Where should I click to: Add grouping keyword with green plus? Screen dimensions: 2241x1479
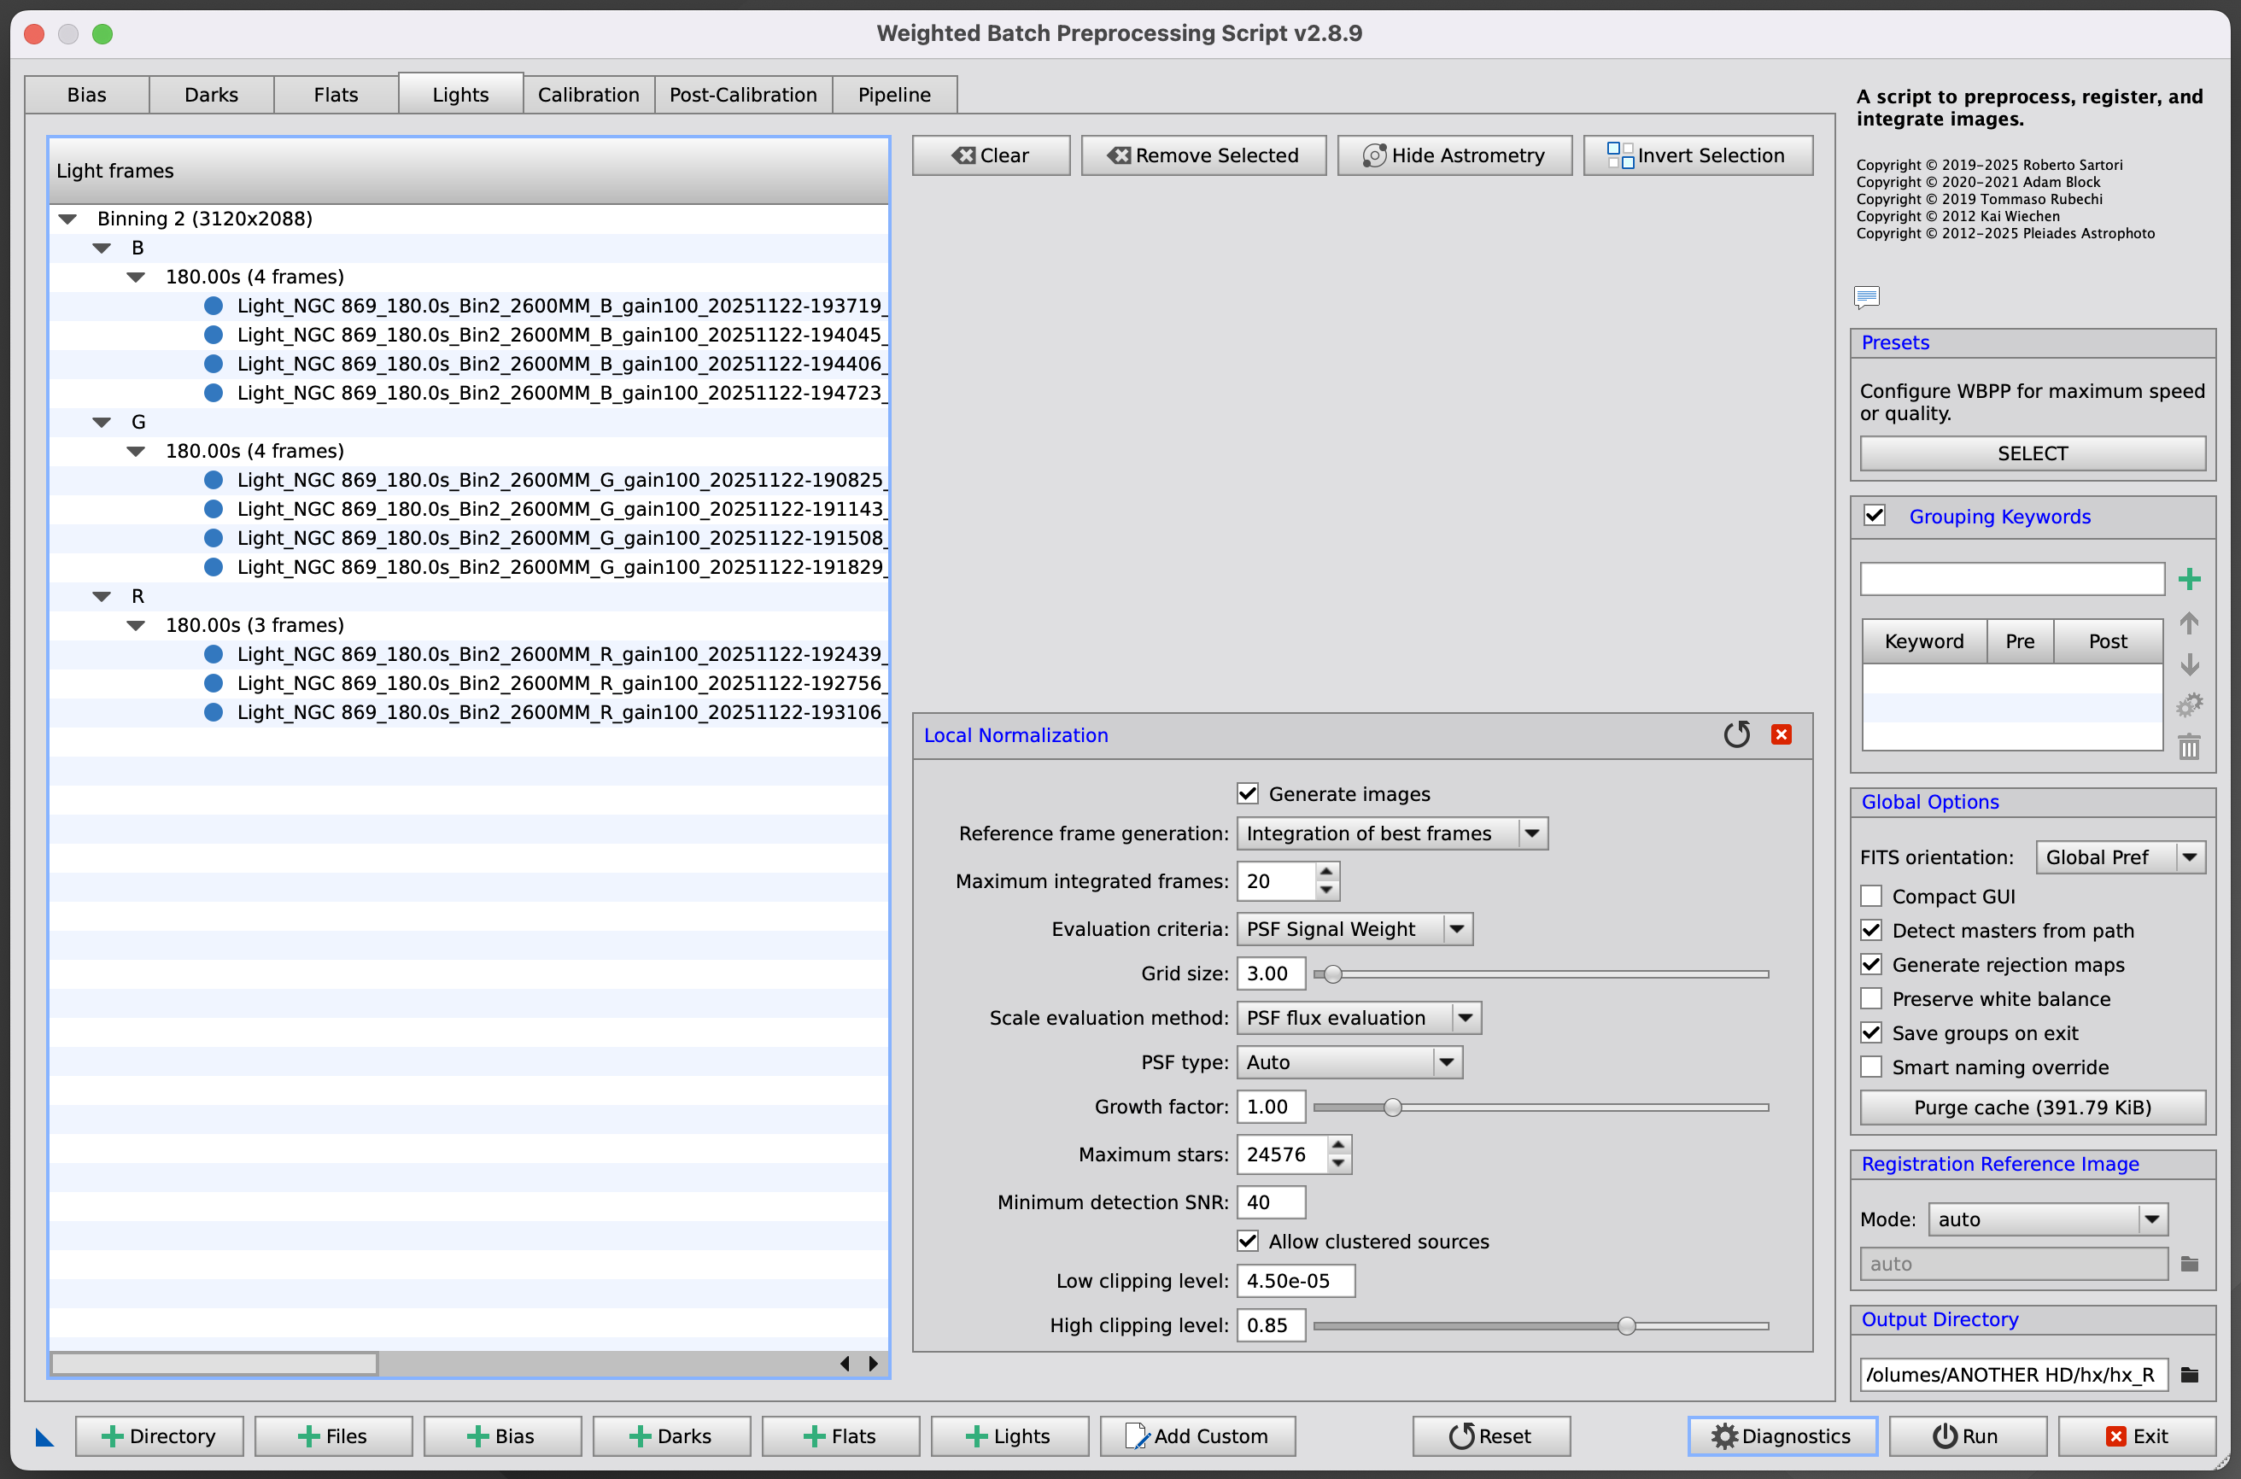tap(2189, 579)
